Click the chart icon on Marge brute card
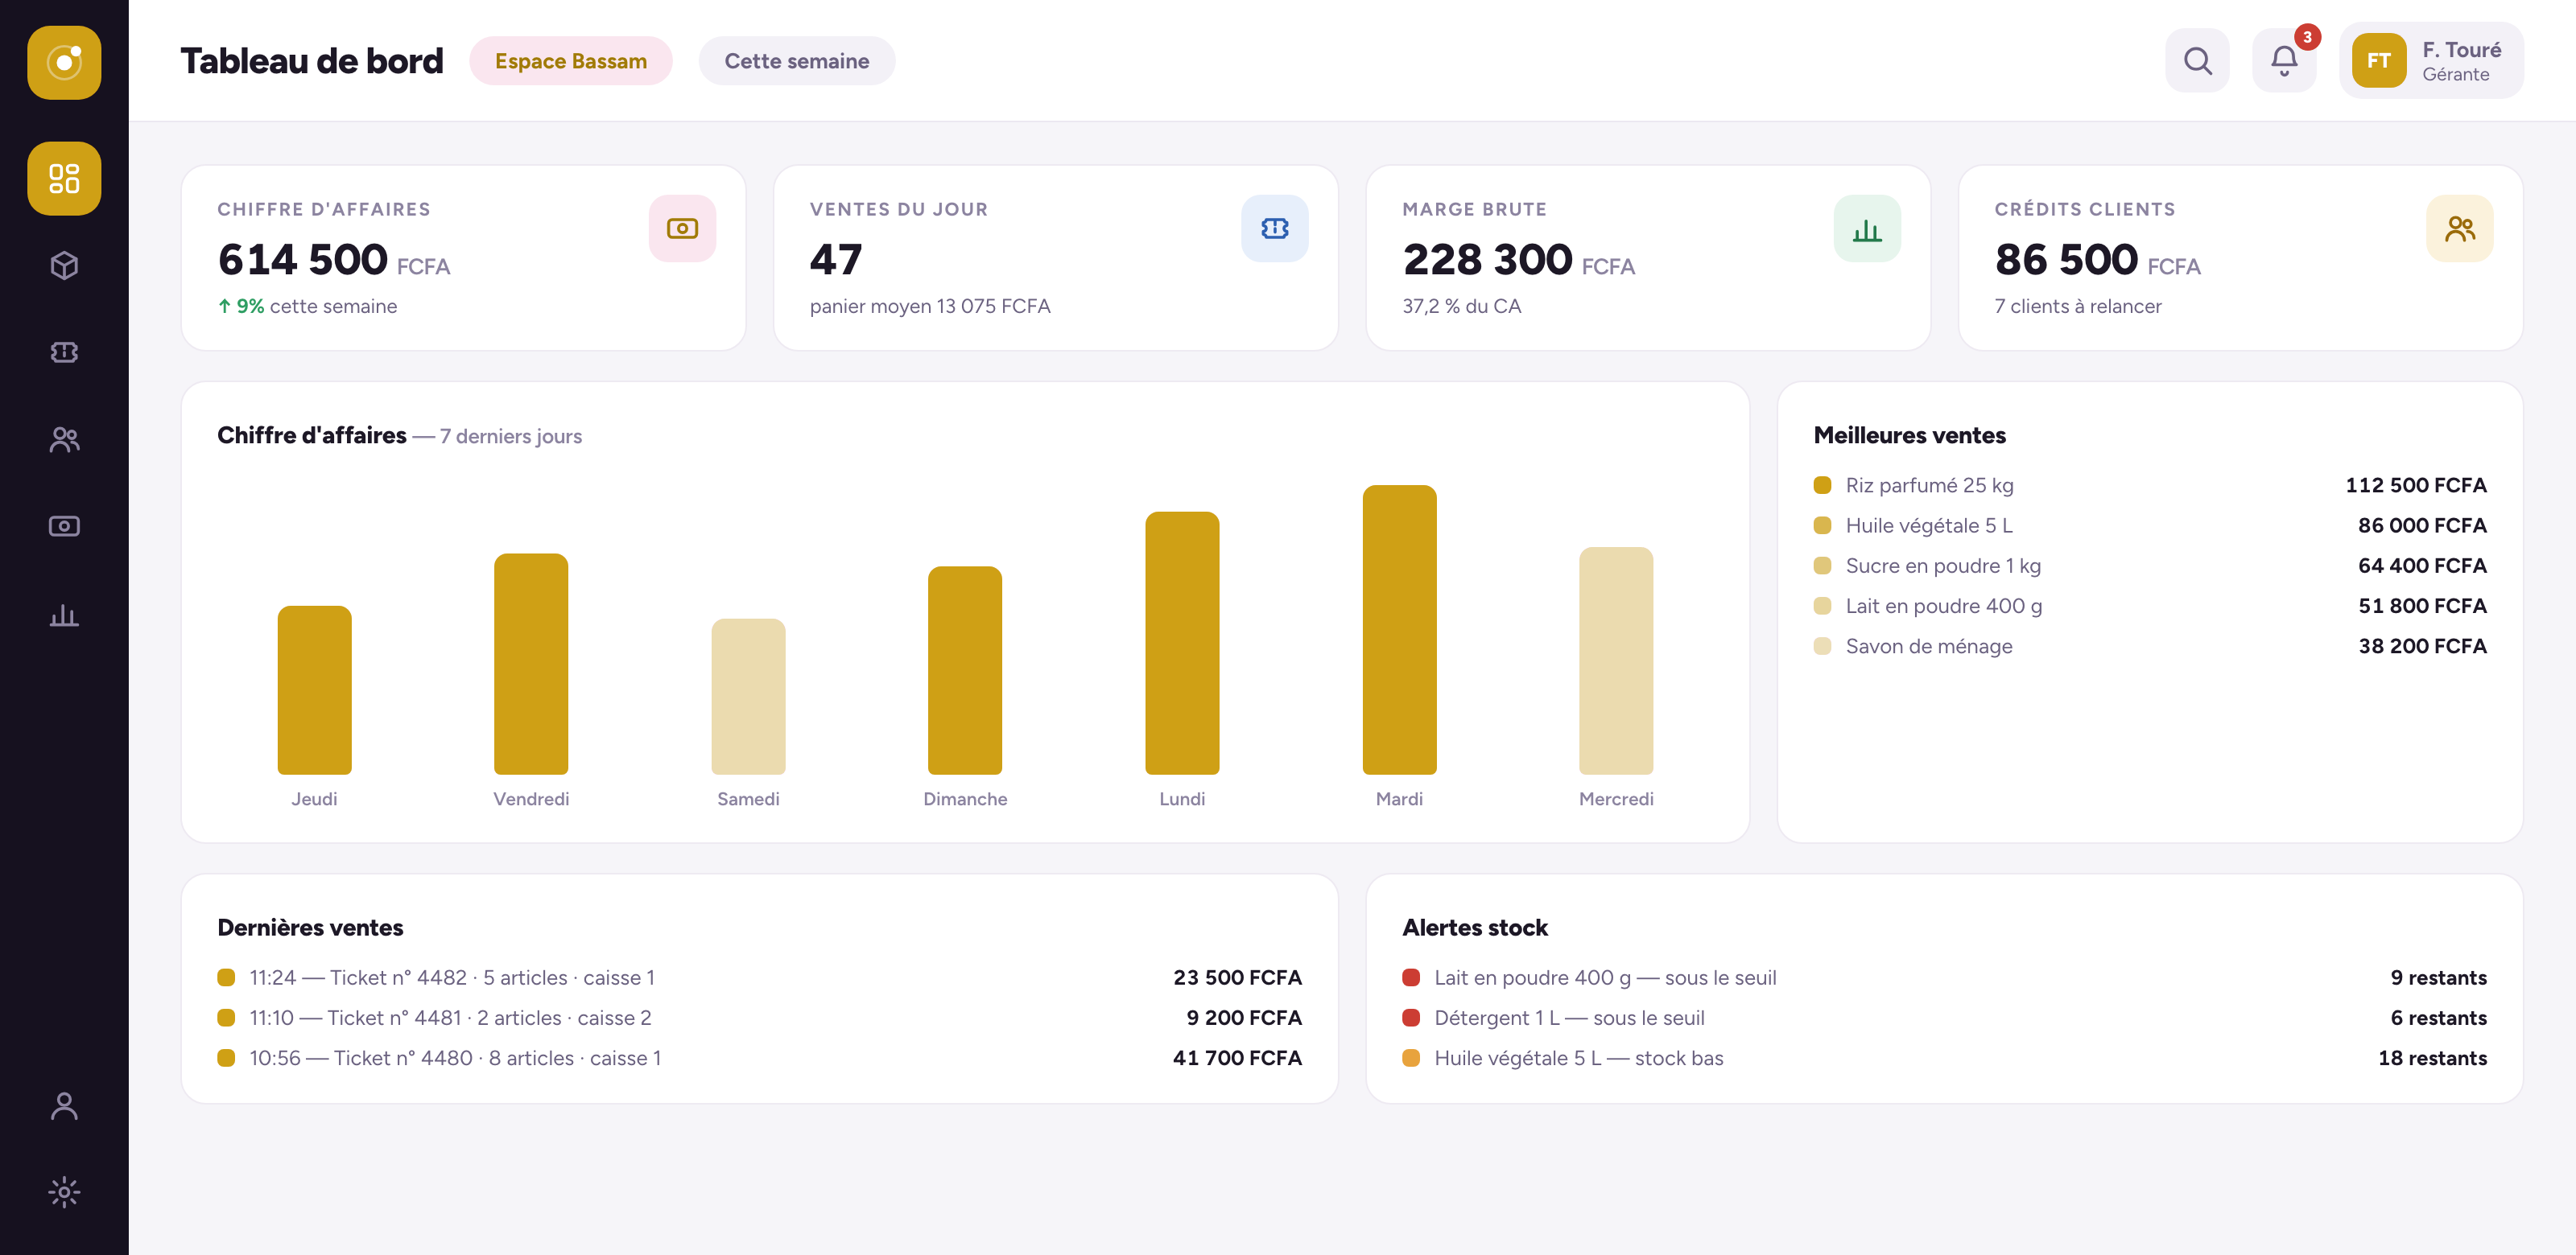Viewport: 2576px width, 1255px height. (1867, 228)
